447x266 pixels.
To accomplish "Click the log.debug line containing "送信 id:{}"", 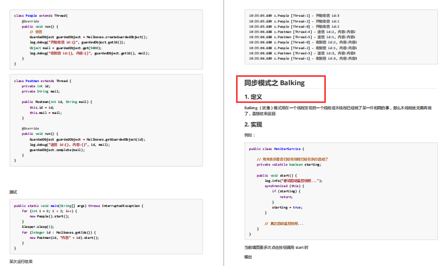I will tap(70, 145).
